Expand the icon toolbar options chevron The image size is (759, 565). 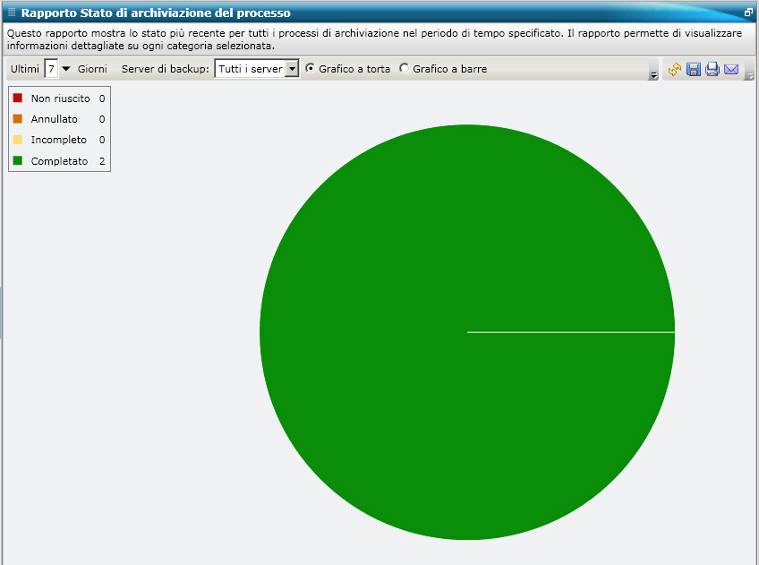pos(750,75)
